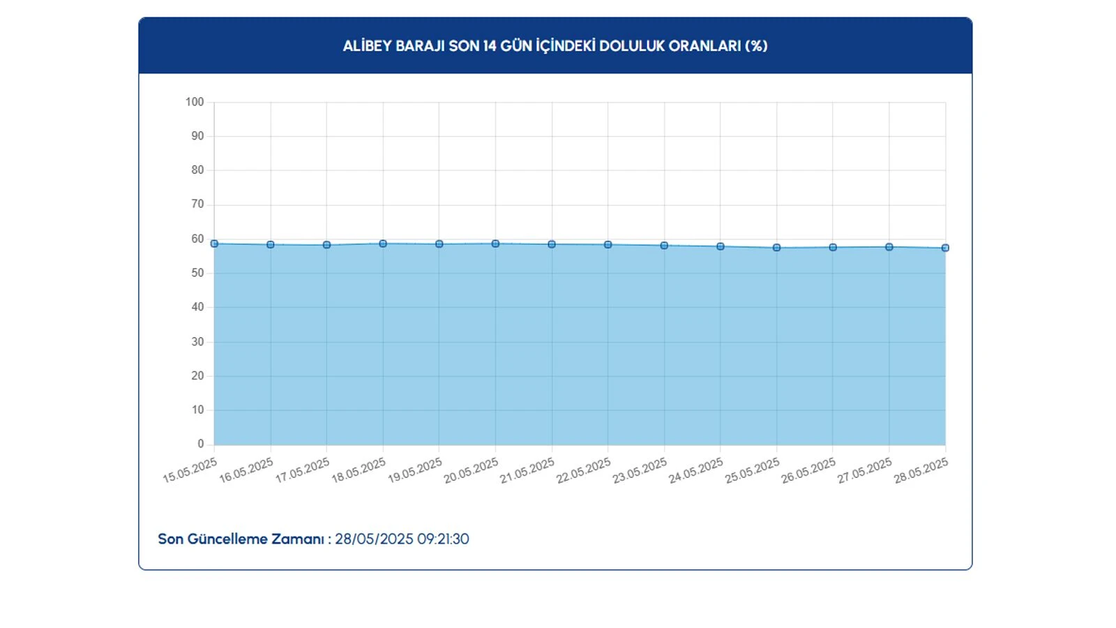The image size is (1116, 628).
Task: Select the 16.05.2025 data point marker
Action: pyautogui.click(x=271, y=245)
